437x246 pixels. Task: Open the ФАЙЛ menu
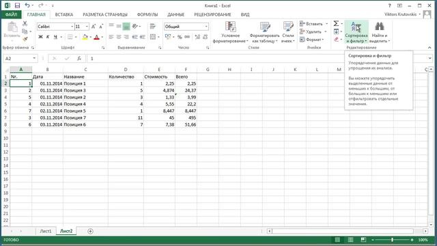pos(11,14)
